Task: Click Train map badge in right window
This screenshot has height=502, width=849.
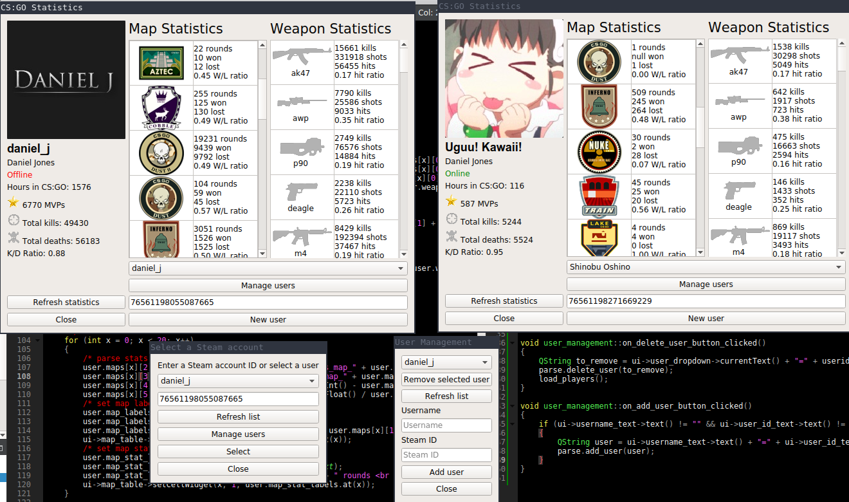Action: [599, 196]
